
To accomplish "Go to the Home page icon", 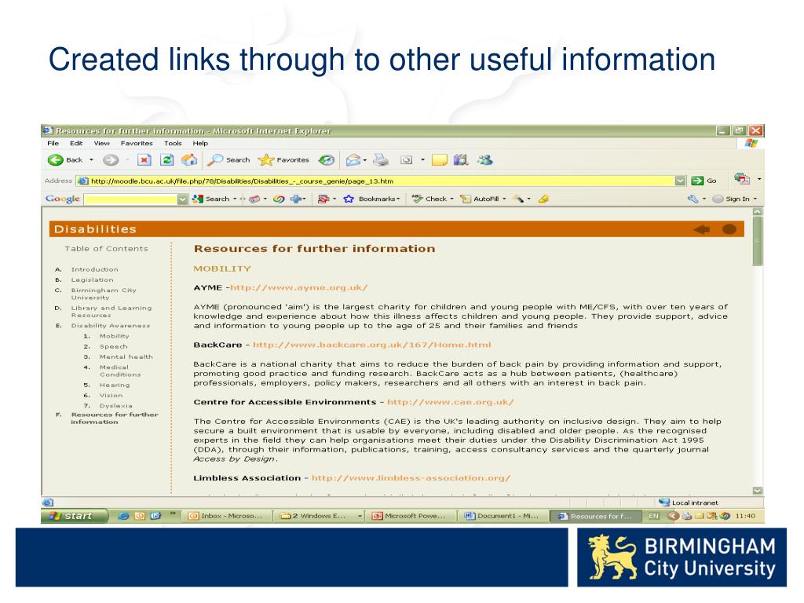I will [189, 160].
